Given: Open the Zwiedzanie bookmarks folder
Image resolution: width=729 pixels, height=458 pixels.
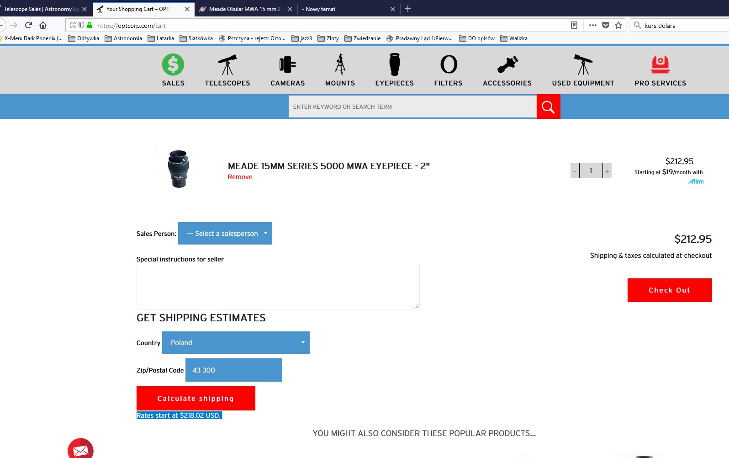Looking at the screenshot, I should tap(362, 38).
